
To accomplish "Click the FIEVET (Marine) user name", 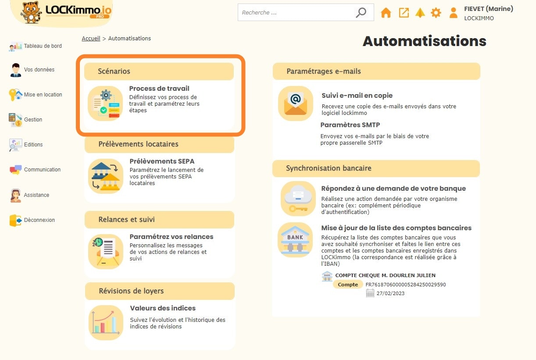I will 489,9.
